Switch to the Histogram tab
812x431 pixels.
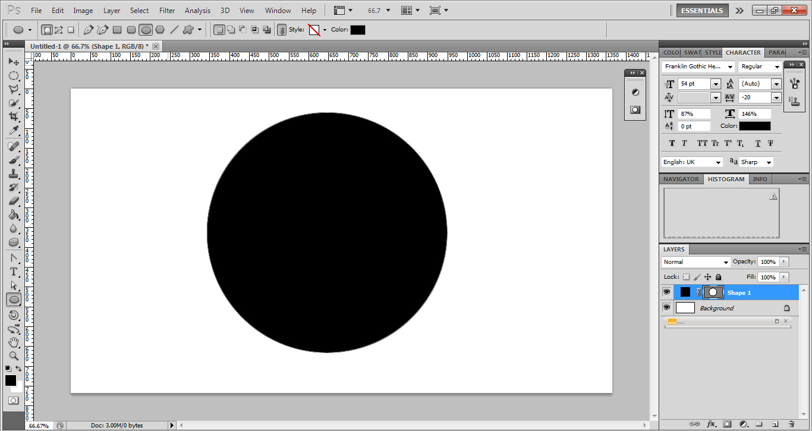pos(726,179)
